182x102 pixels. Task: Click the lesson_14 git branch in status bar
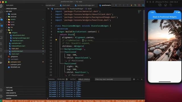pyautogui.click(x=8, y=101)
